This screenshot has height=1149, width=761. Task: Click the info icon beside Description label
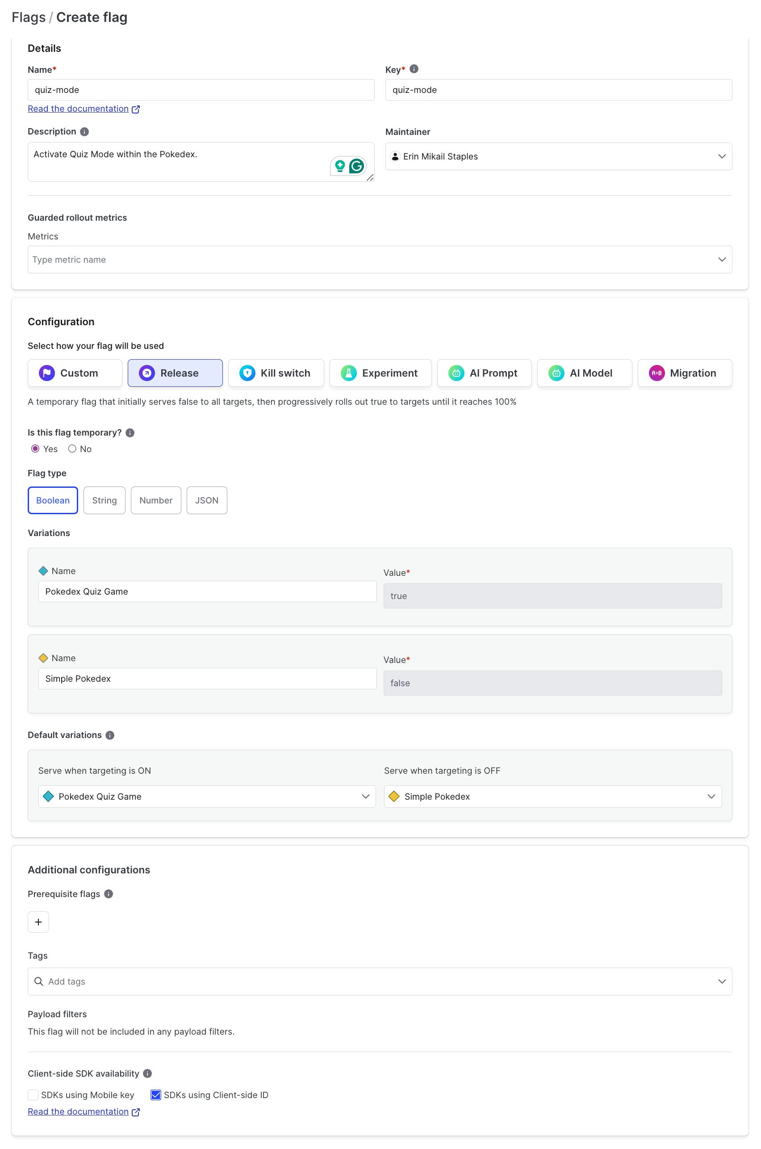click(x=84, y=132)
